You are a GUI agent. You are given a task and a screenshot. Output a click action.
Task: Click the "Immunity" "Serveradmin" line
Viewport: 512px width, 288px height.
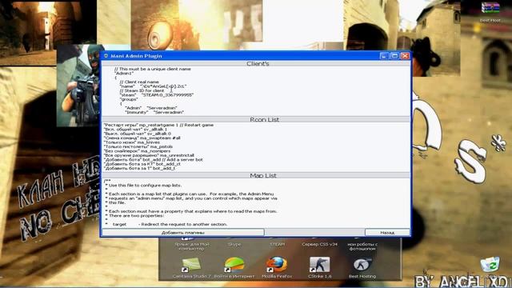pos(154,112)
